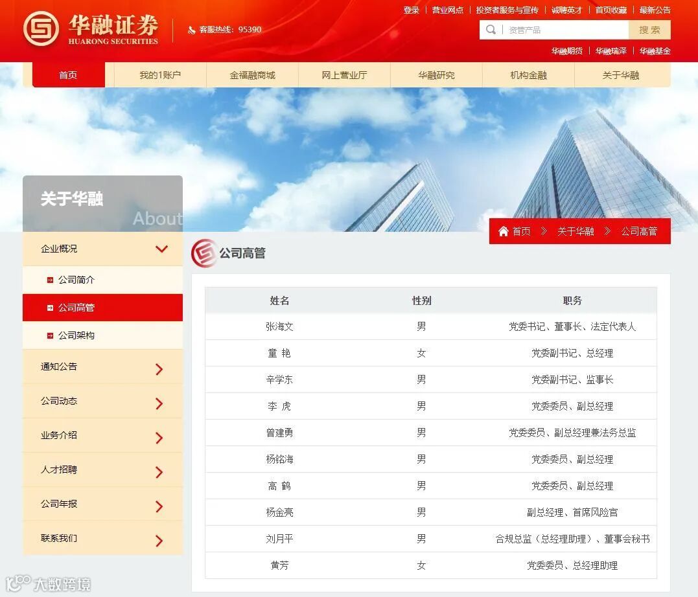Click the 性别 column header
Screen dimensions: 698x597
click(x=421, y=300)
